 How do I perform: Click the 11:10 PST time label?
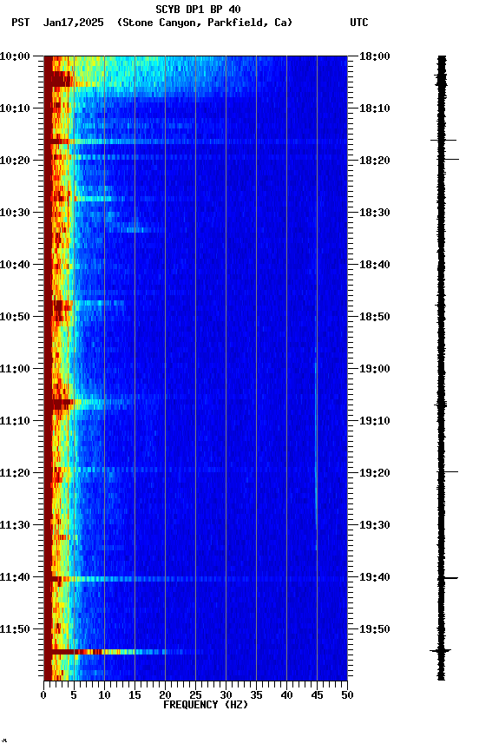click(15, 421)
